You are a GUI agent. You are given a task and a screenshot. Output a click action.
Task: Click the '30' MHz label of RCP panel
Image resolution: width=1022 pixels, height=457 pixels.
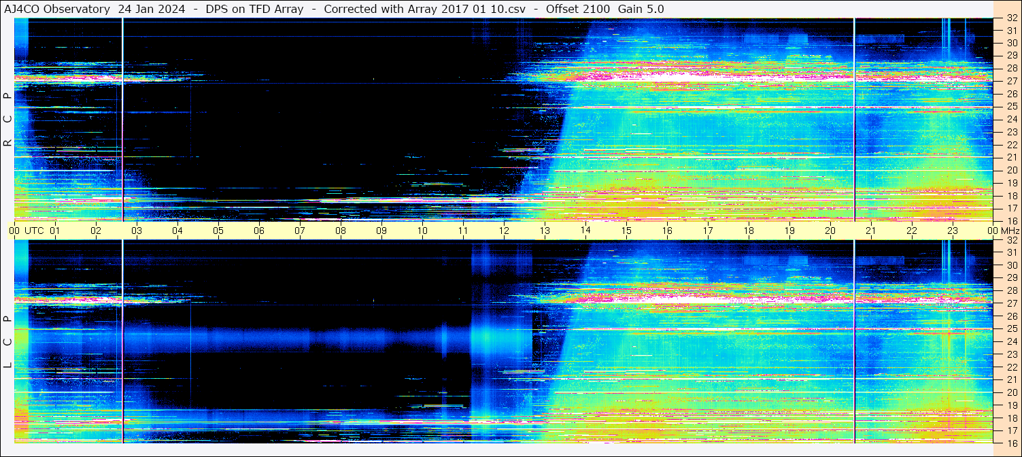coord(1012,42)
